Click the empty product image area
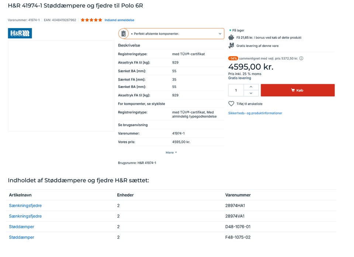The height and width of the screenshot is (257, 354). (61, 86)
